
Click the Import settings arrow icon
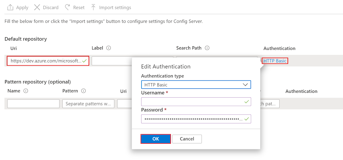coord(93,7)
